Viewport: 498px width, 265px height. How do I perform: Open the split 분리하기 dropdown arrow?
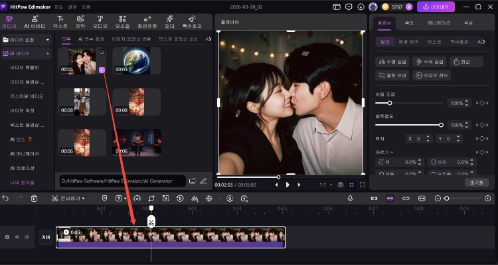click(84, 199)
